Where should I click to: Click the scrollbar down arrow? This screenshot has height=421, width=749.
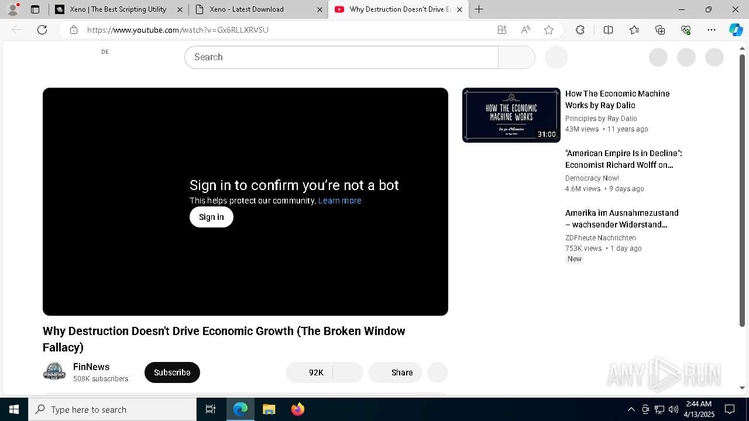[742, 388]
